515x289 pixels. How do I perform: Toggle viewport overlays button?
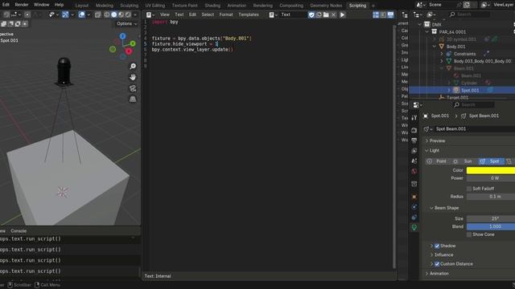(x=82, y=14)
